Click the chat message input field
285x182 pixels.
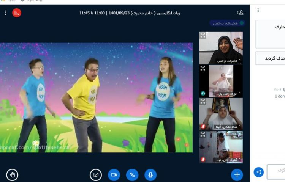coord(276,171)
